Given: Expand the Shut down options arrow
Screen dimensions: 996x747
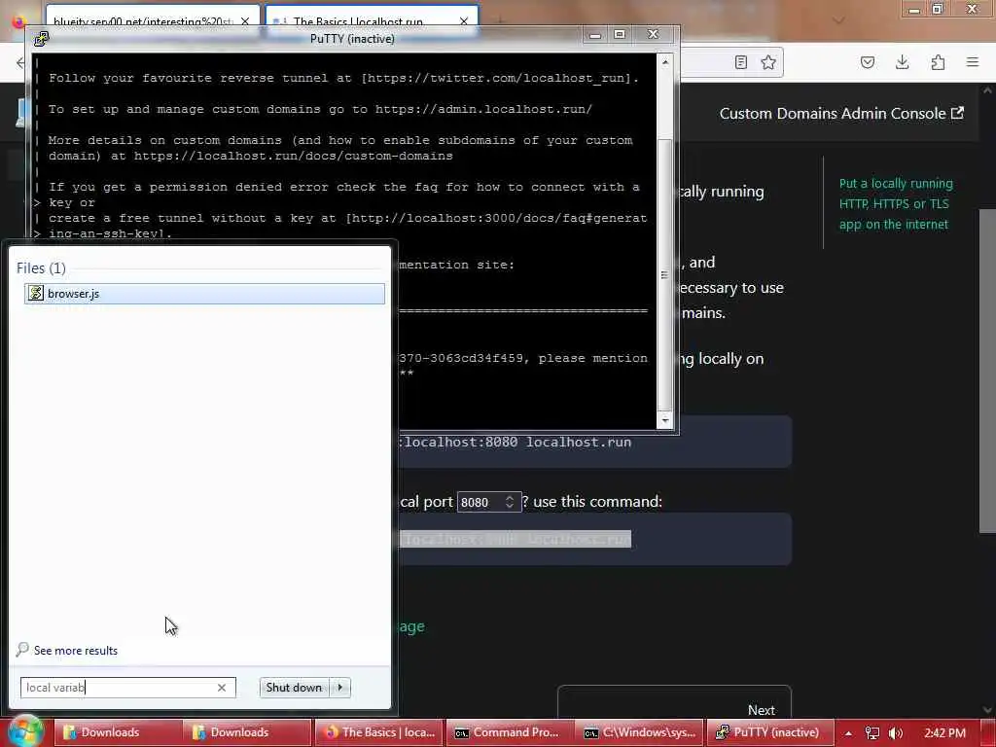Looking at the screenshot, I should tap(340, 688).
